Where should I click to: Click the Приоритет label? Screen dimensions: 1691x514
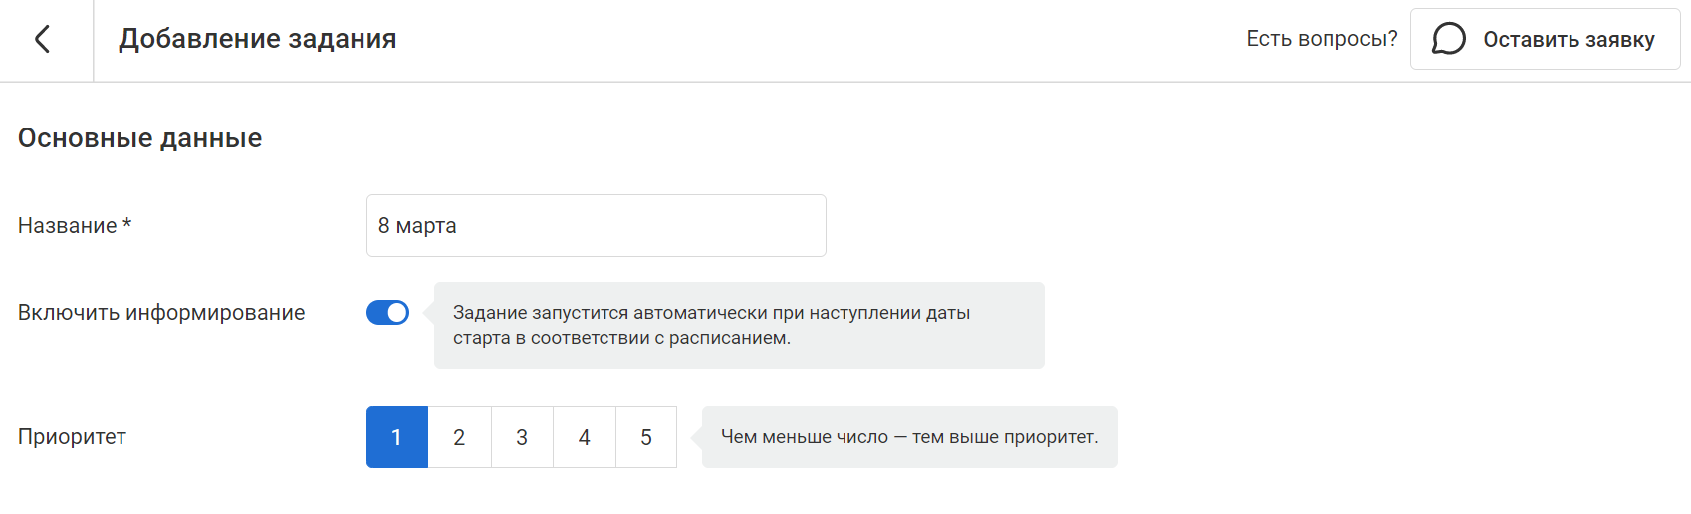pyautogui.click(x=72, y=437)
